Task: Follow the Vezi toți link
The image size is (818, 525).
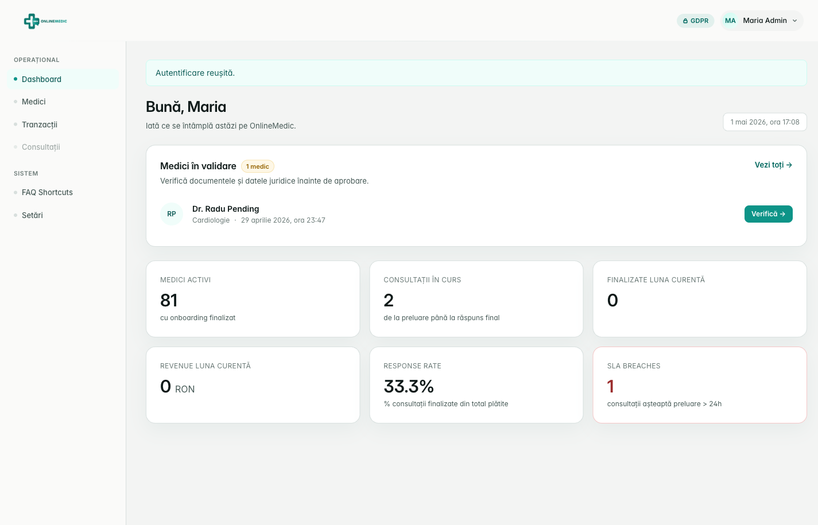Action: pos(773,165)
